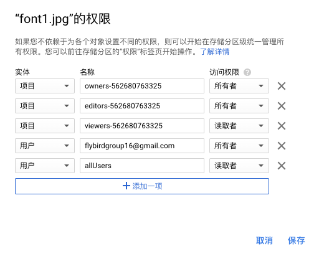Remove the viewers-562680763325 permission entry
This screenshot has width=319, height=256.
282,126
